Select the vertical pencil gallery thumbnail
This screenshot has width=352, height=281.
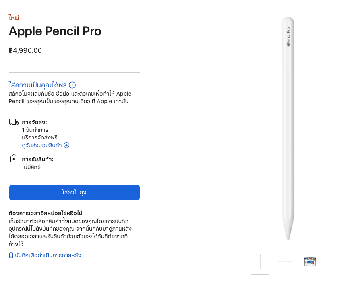coord(260,262)
